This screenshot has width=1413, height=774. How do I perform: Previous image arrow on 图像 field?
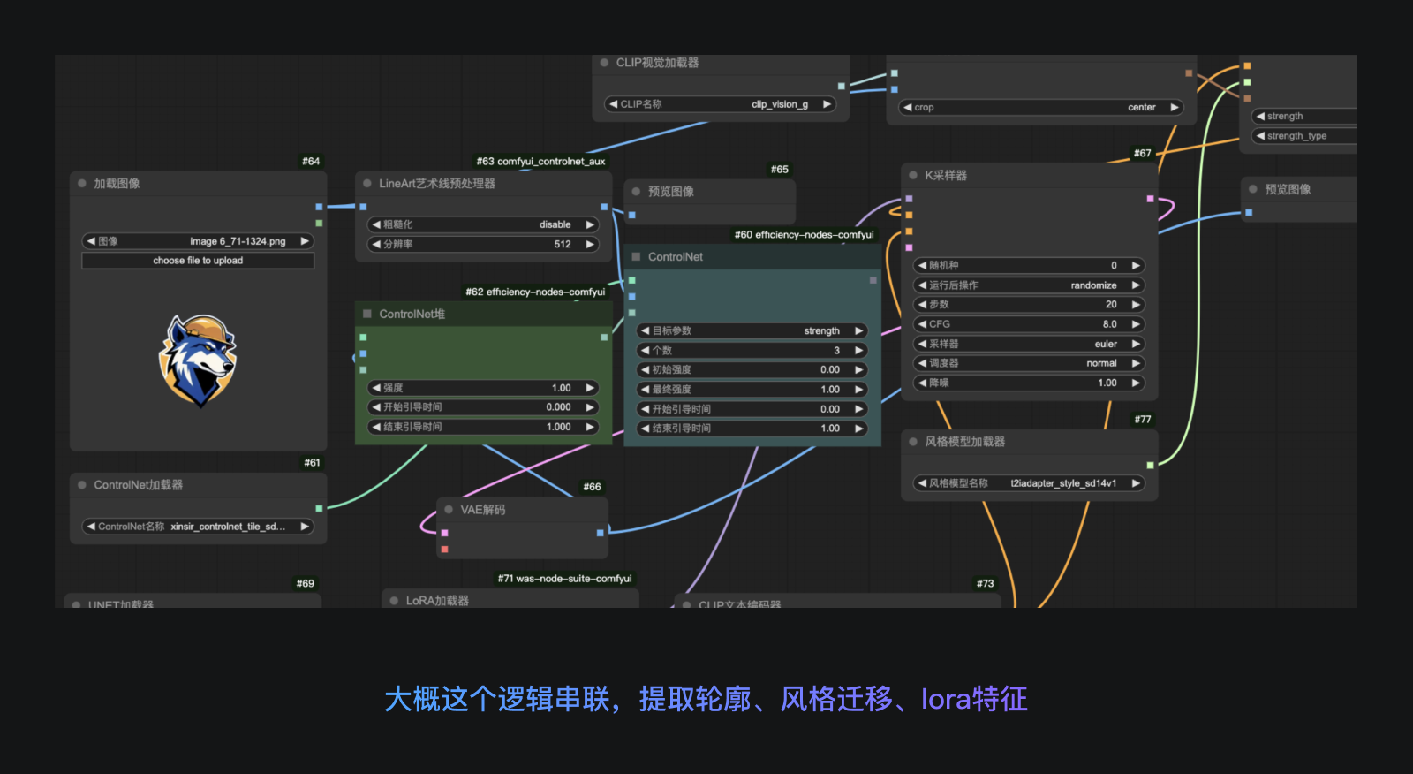click(91, 241)
